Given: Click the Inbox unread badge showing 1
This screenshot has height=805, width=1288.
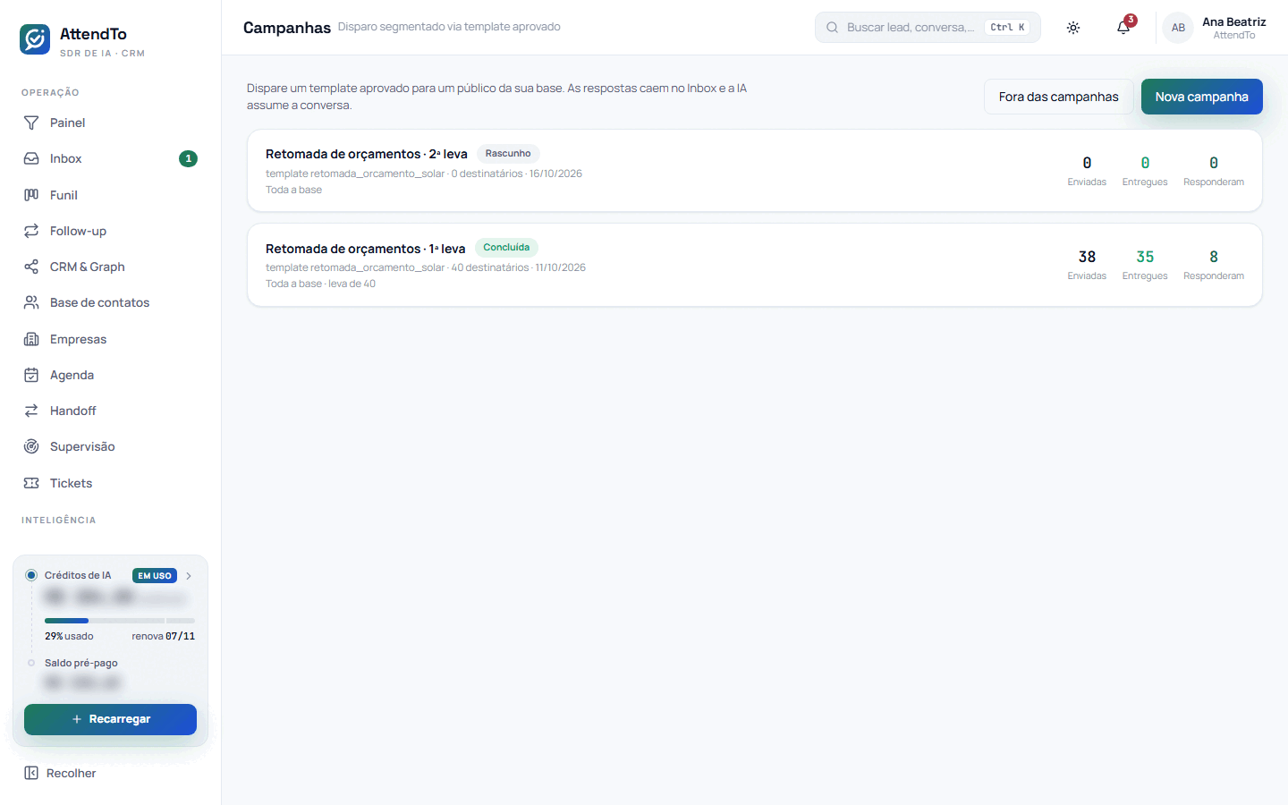Looking at the screenshot, I should coord(188,158).
